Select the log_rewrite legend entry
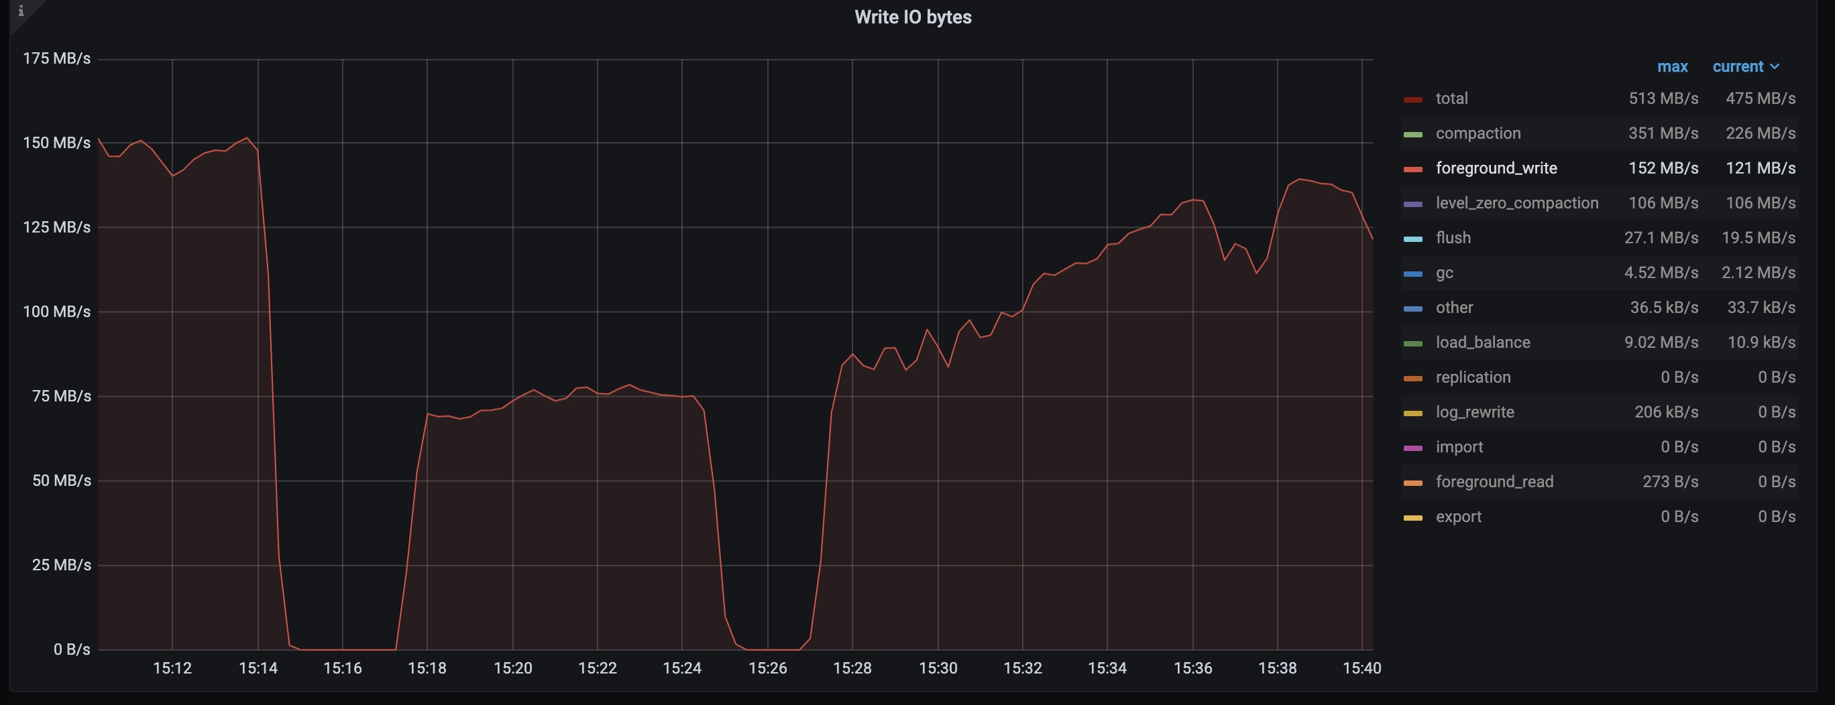 pyautogui.click(x=1475, y=412)
